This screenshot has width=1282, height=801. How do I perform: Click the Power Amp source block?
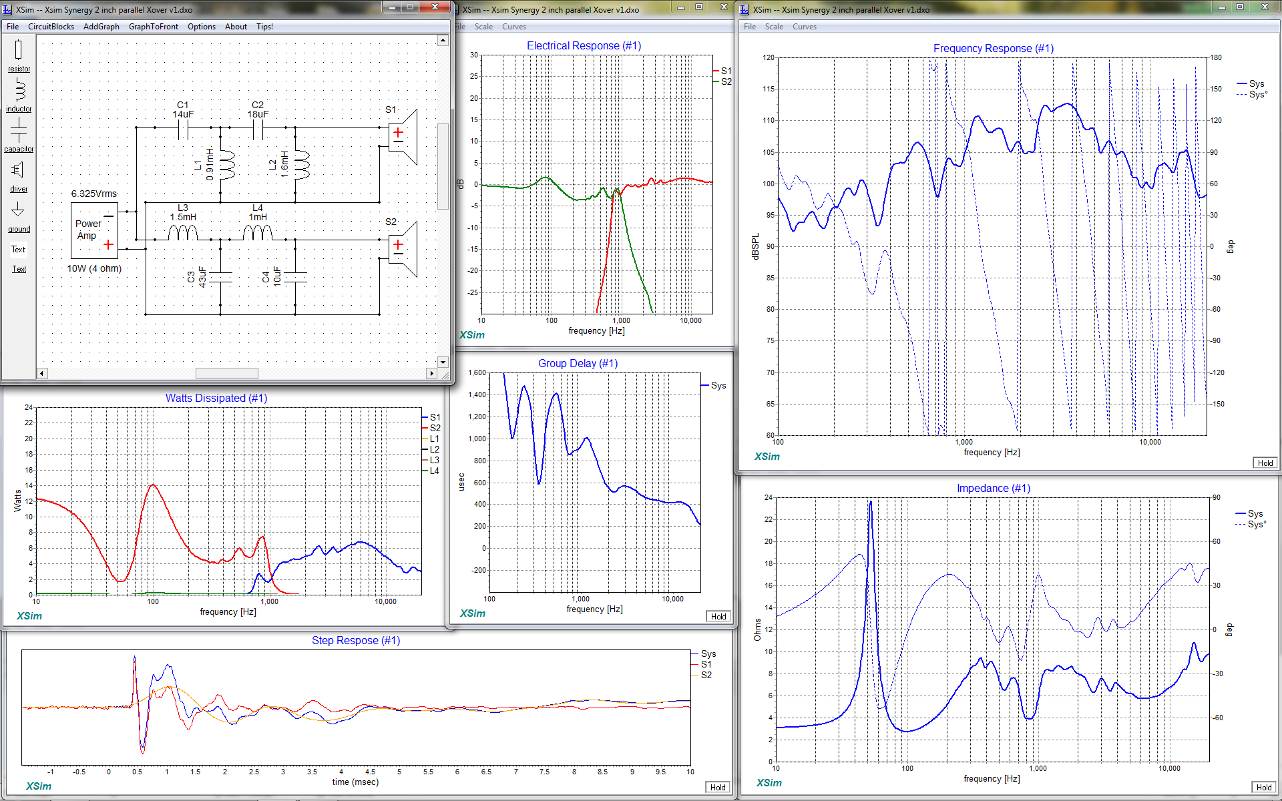click(x=94, y=230)
